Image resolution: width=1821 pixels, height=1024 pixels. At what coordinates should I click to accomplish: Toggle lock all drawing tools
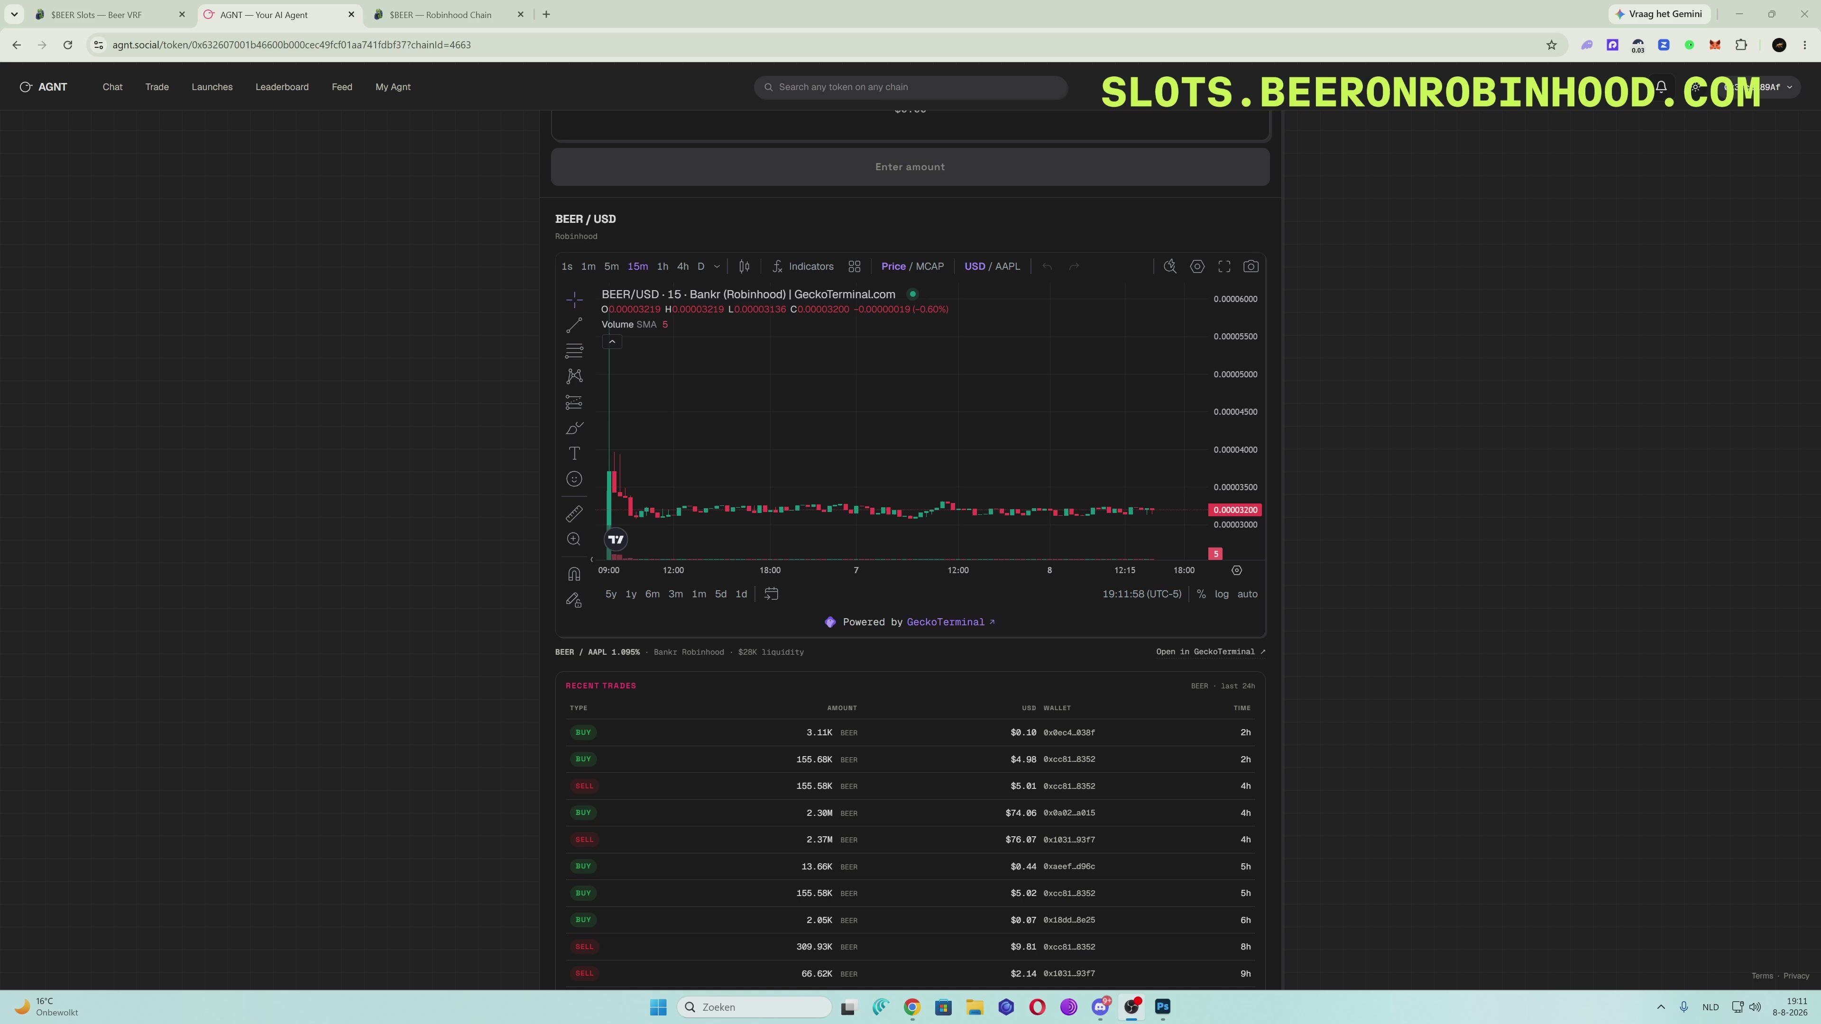click(574, 600)
